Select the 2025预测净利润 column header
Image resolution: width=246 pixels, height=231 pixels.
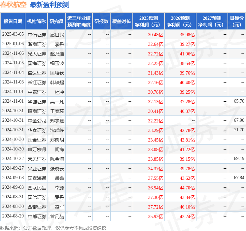click(149, 21)
